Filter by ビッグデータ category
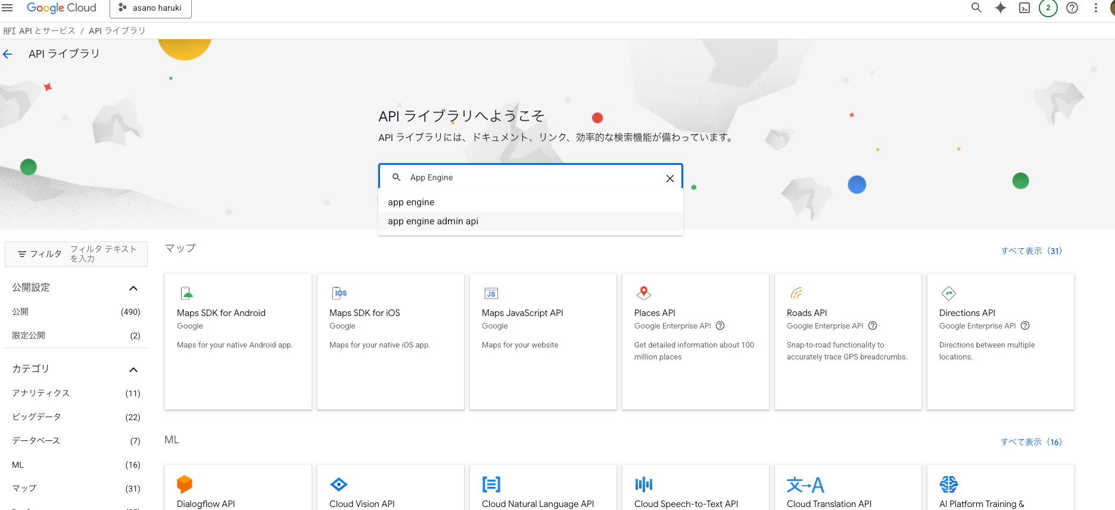 click(76, 417)
